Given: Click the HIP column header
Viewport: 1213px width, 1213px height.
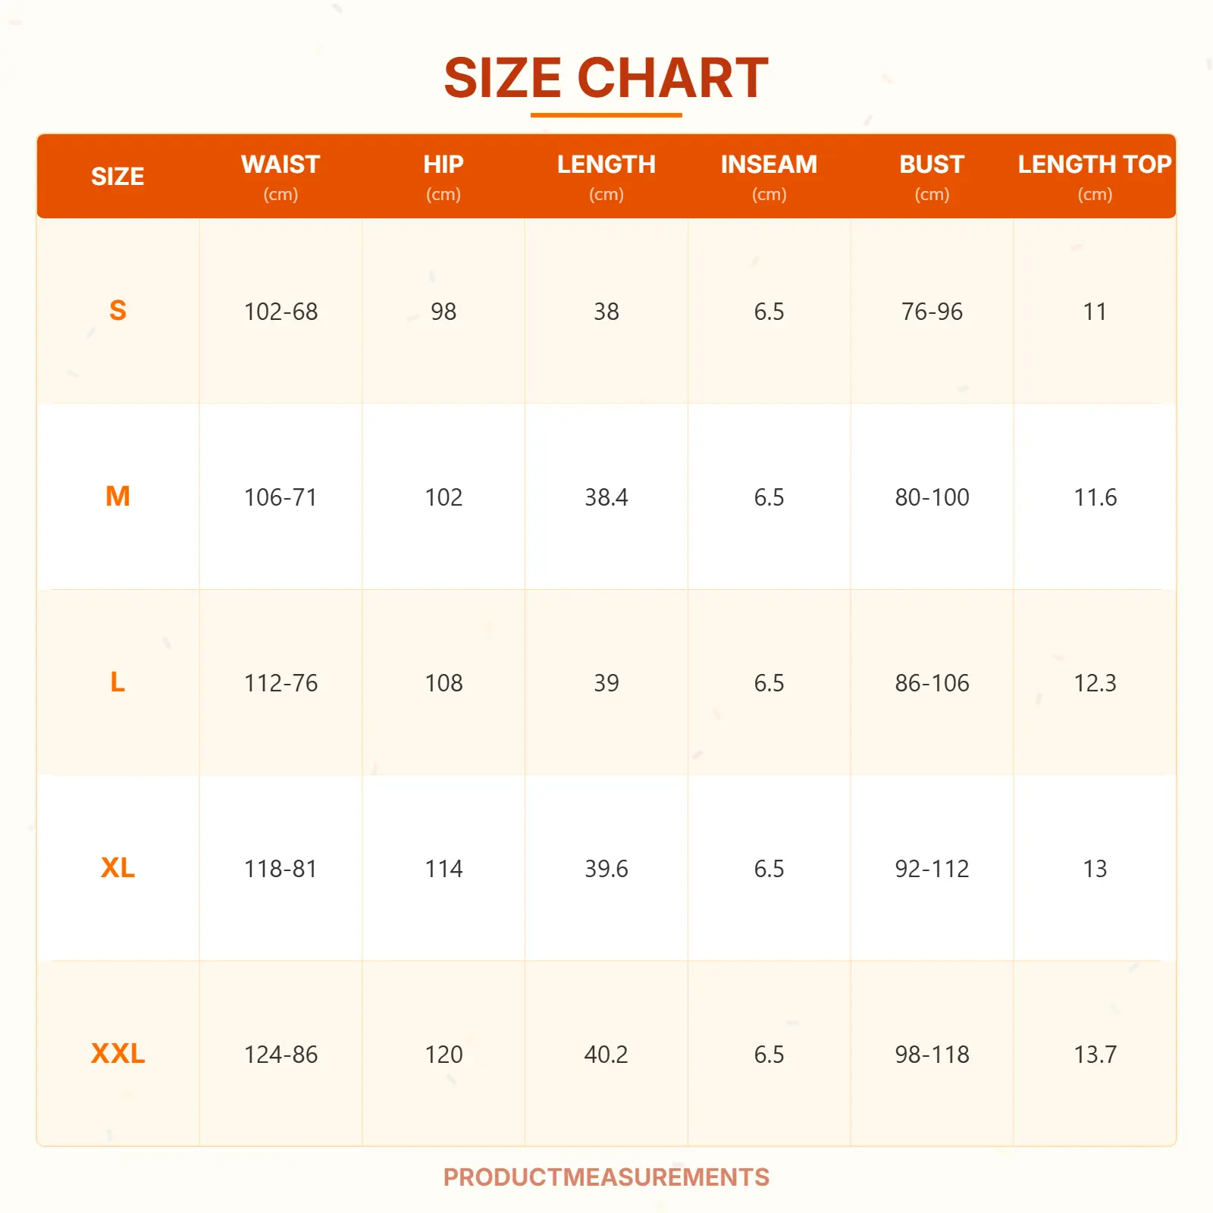Looking at the screenshot, I should click(x=444, y=165).
